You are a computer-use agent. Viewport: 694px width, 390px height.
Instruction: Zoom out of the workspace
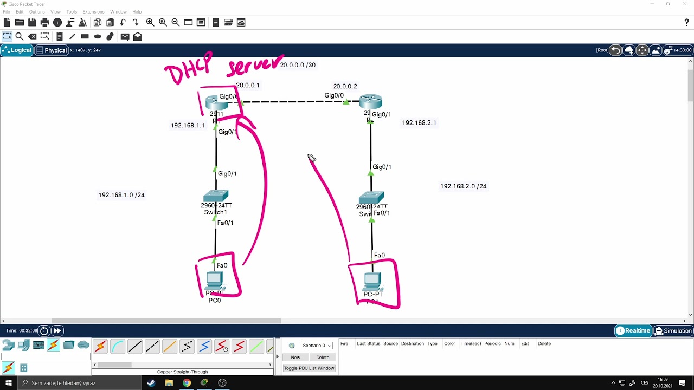(x=175, y=22)
